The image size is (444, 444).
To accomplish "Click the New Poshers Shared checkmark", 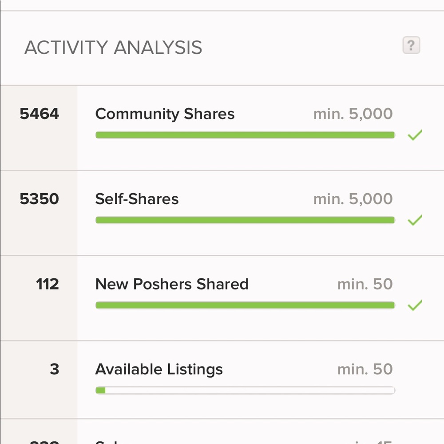I will pos(415,305).
